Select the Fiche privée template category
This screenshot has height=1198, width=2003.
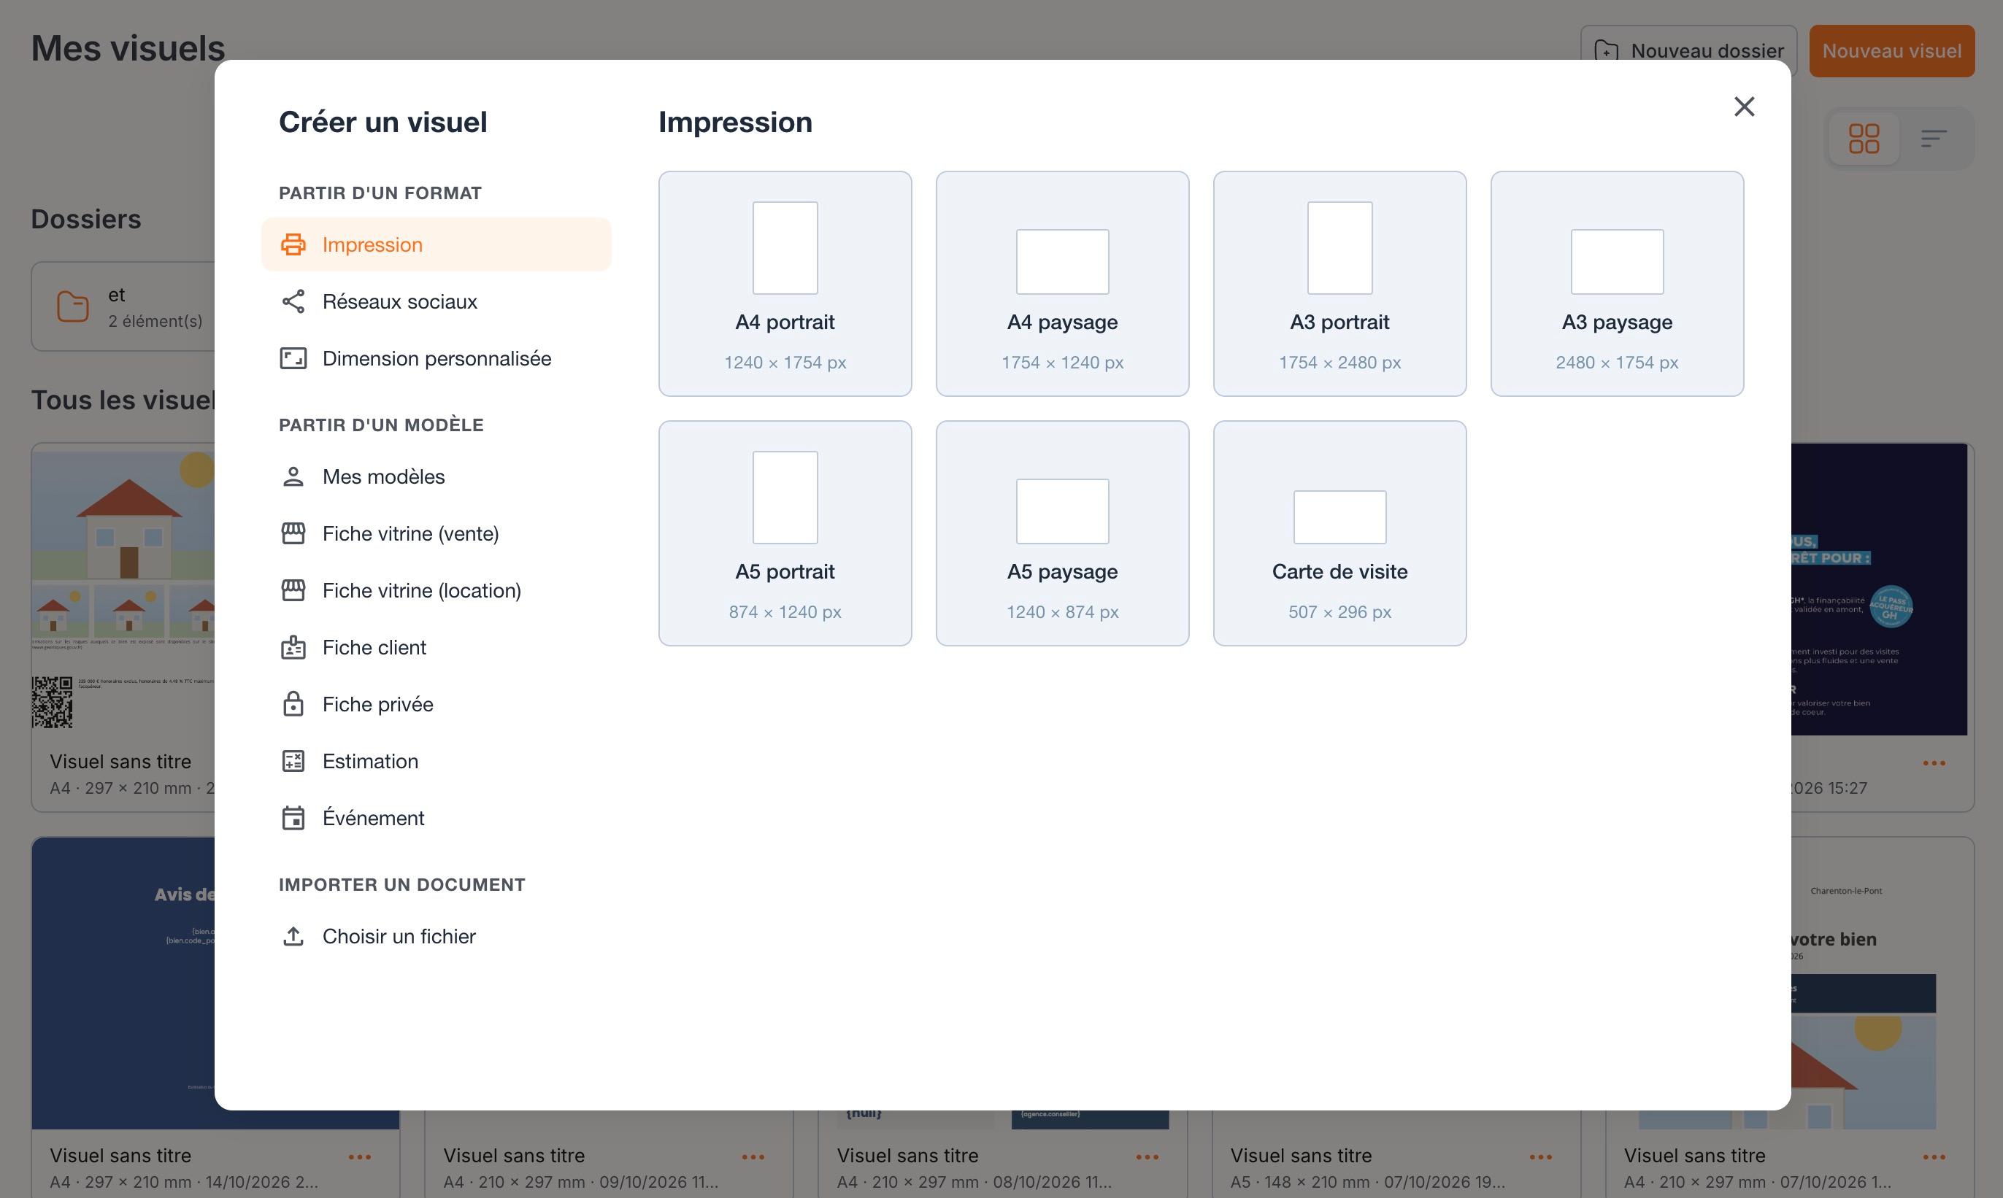pyautogui.click(x=436, y=704)
